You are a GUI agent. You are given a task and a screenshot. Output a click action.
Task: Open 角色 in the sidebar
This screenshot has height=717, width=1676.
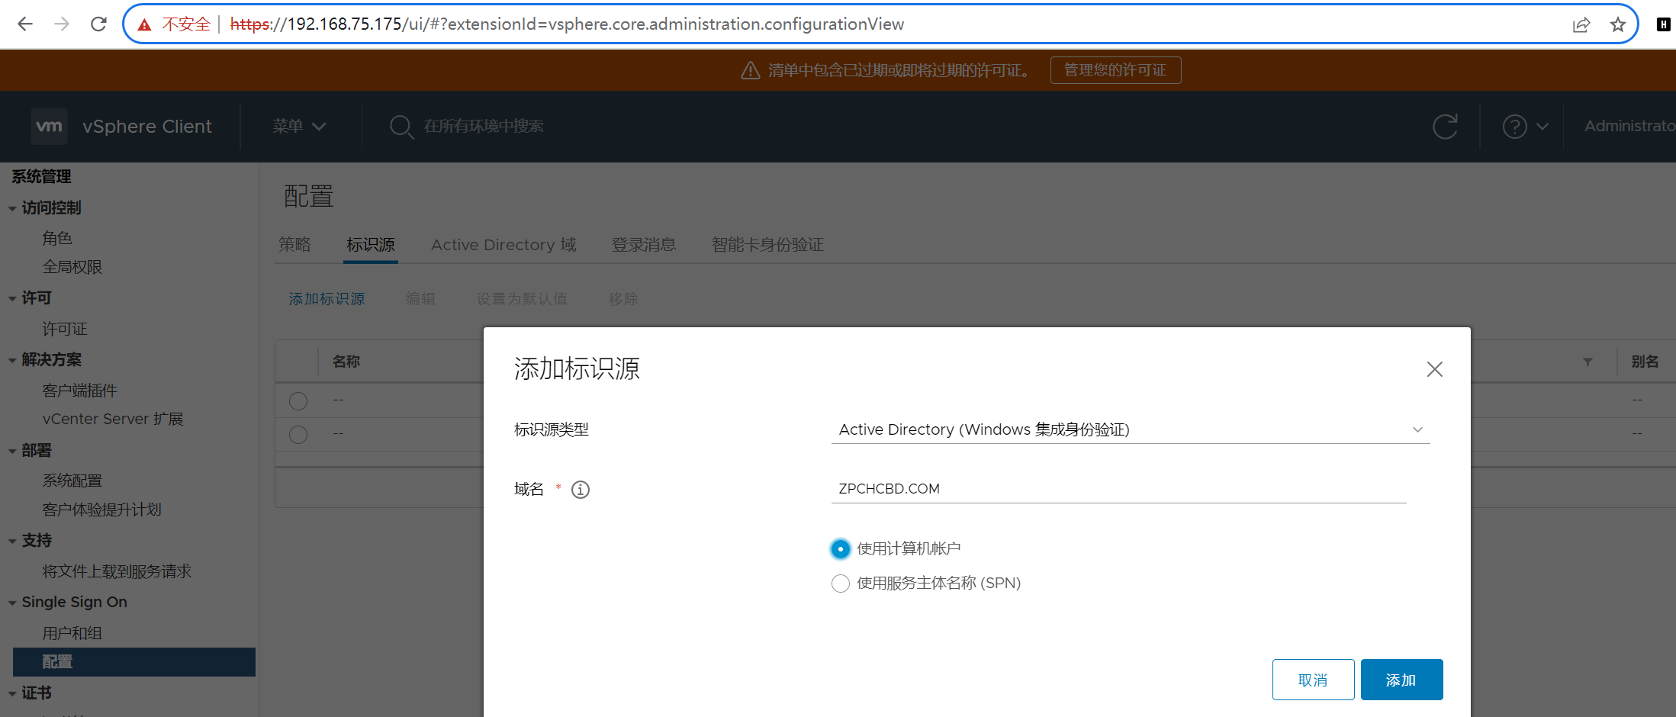(57, 239)
